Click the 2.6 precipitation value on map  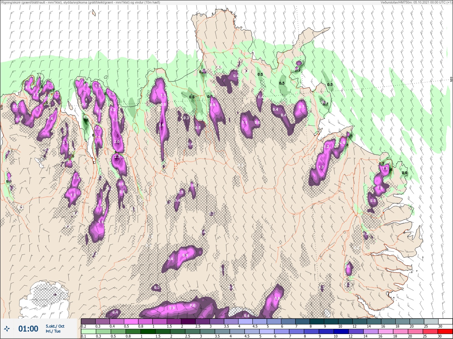161,125
